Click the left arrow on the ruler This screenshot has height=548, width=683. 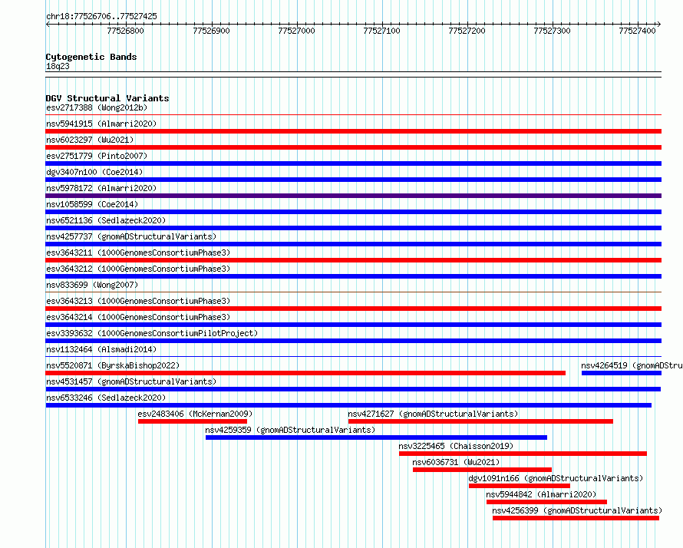48,25
